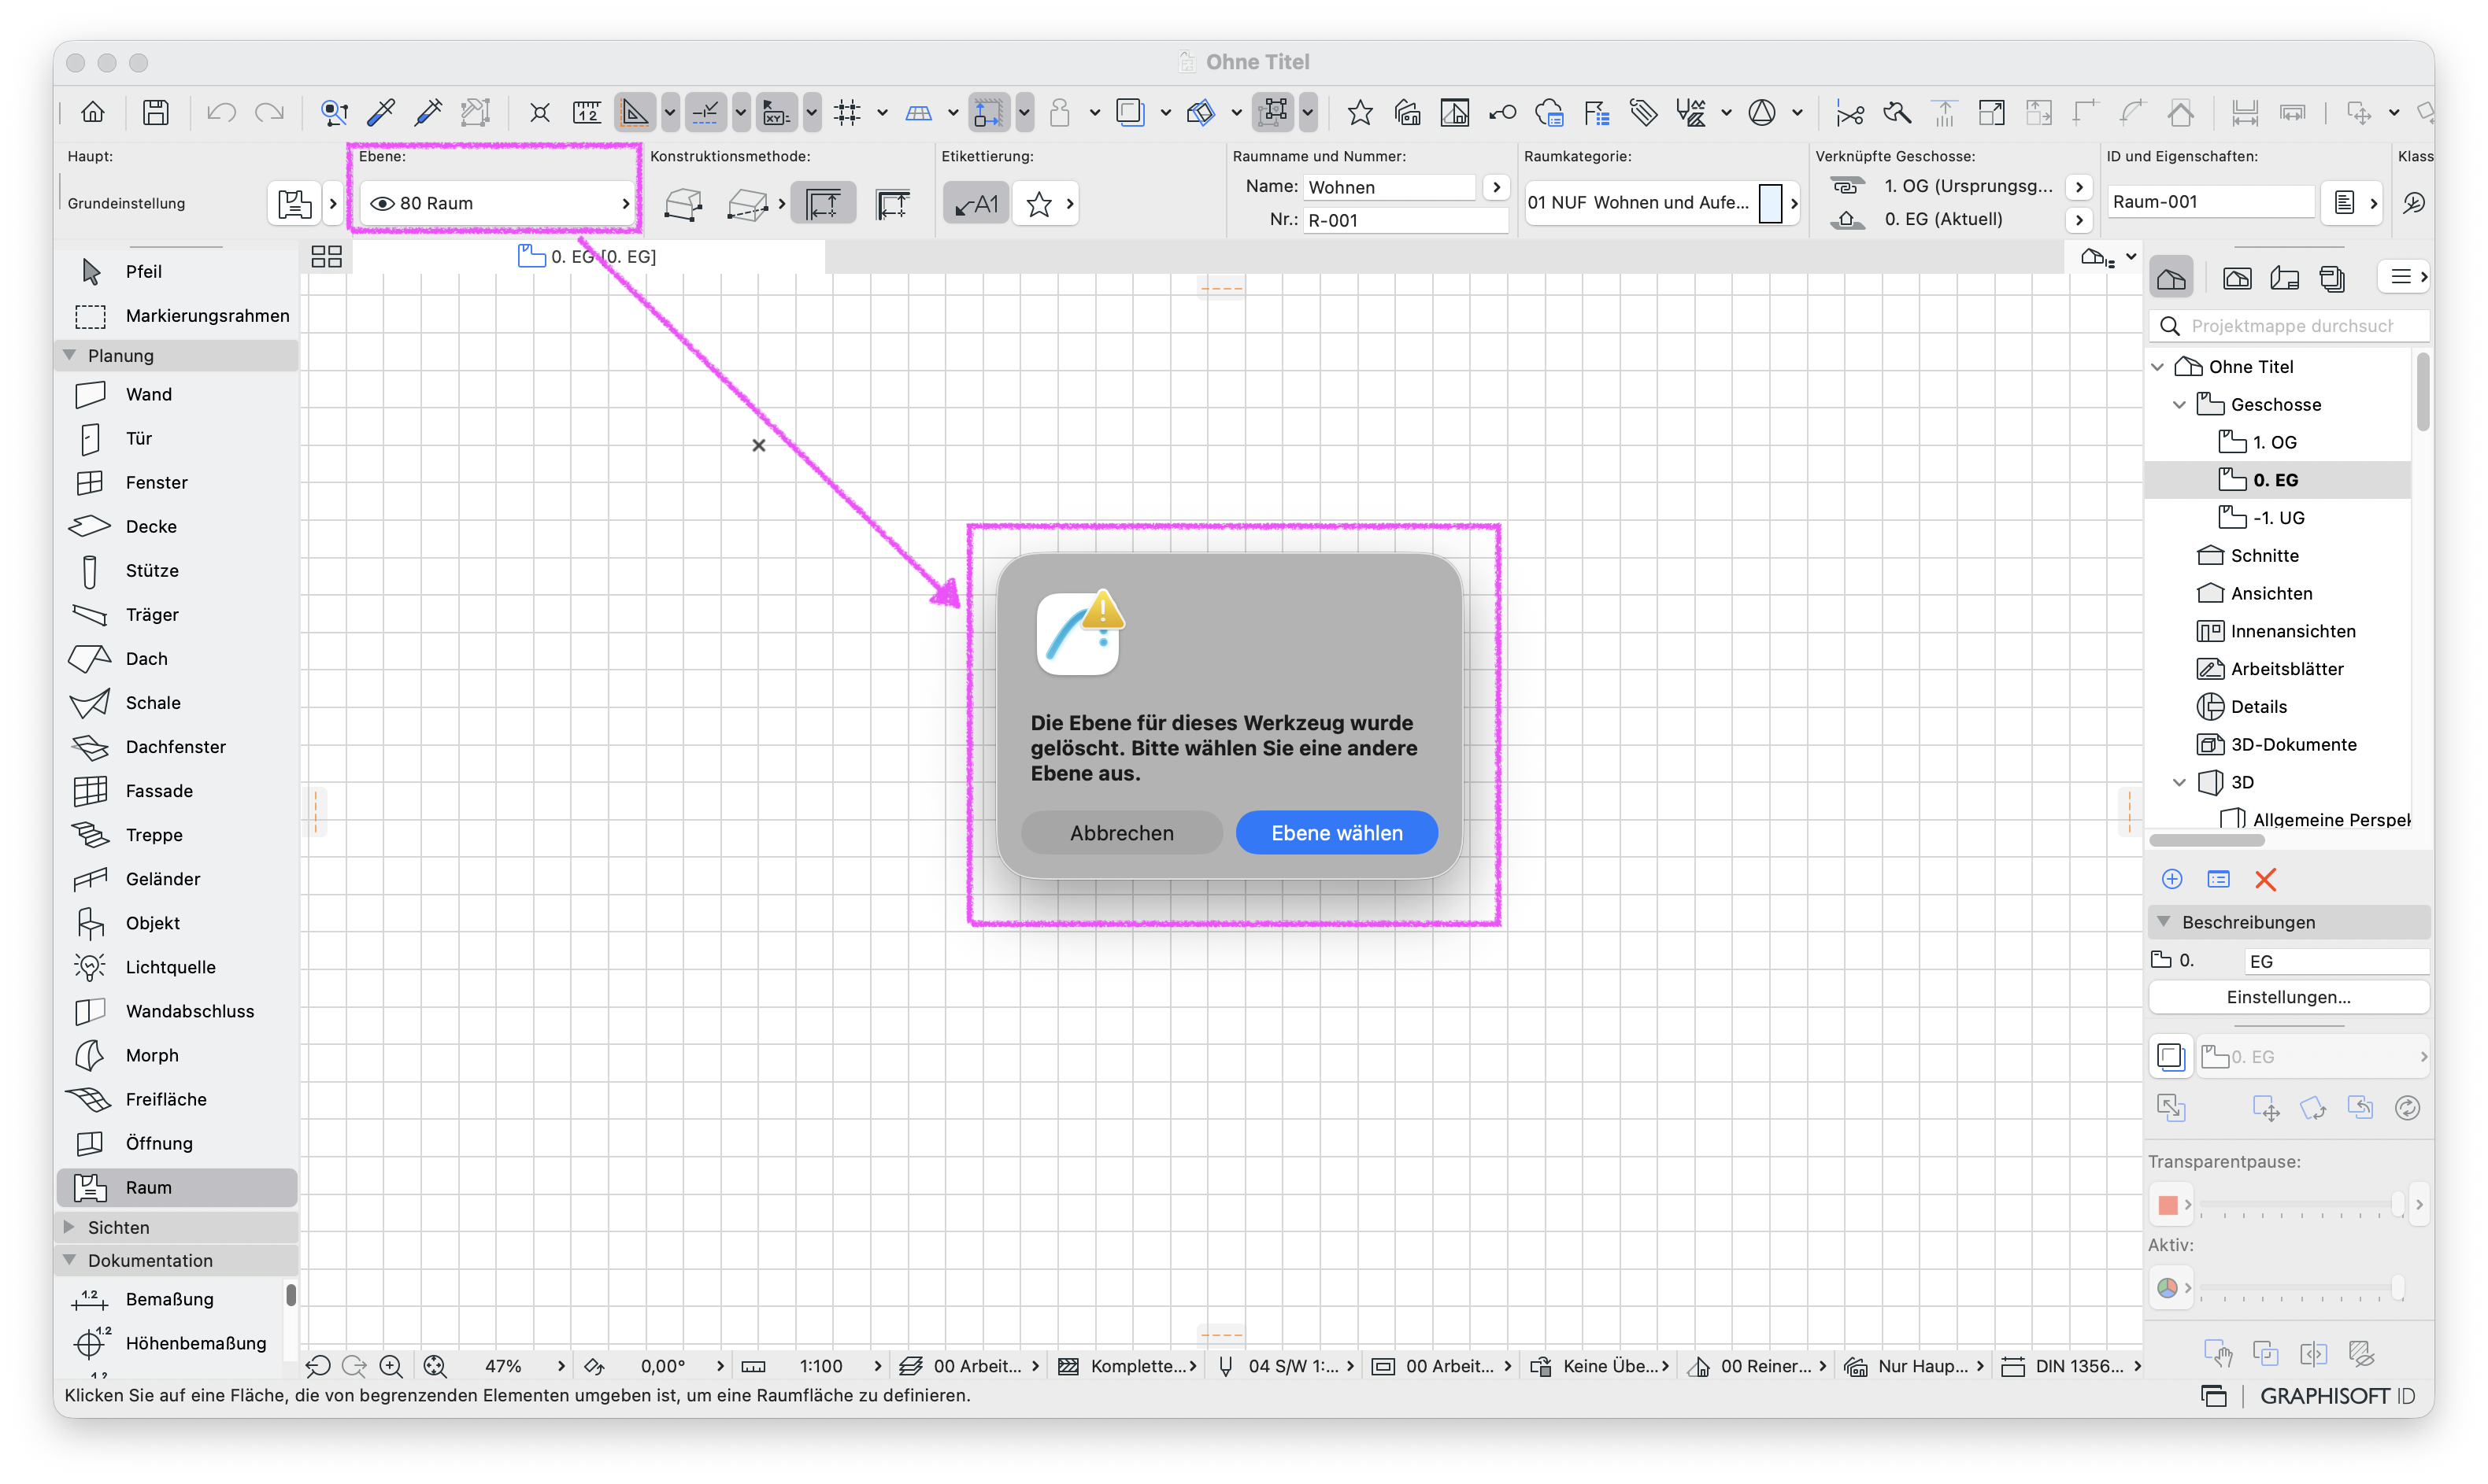Click the red delete X icon
The image size is (2488, 1484).
tap(2265, 879)
